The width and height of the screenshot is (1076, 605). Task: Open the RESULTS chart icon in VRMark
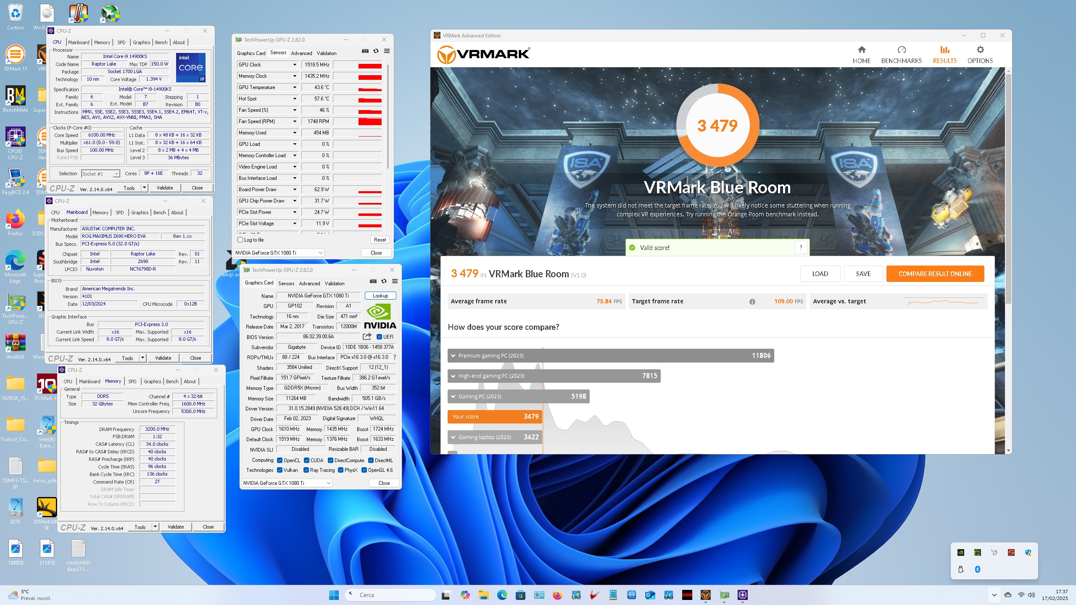(945, 50)
